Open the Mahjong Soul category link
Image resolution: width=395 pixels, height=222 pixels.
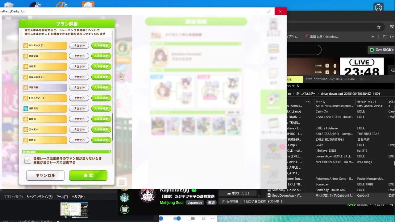(172, 203)
